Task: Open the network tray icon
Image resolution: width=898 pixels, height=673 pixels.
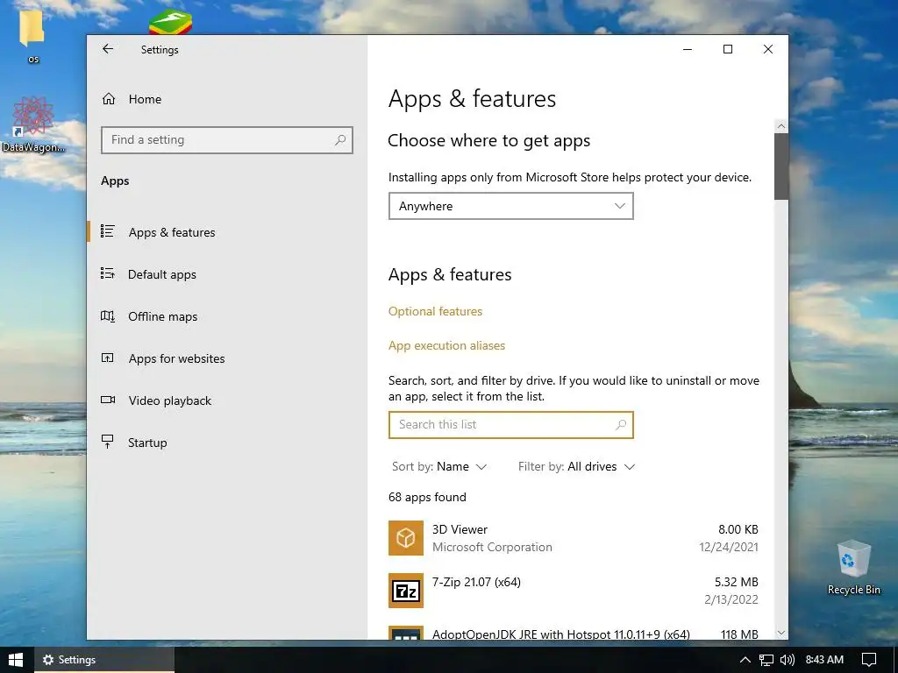Action: [x=766, y=660]
